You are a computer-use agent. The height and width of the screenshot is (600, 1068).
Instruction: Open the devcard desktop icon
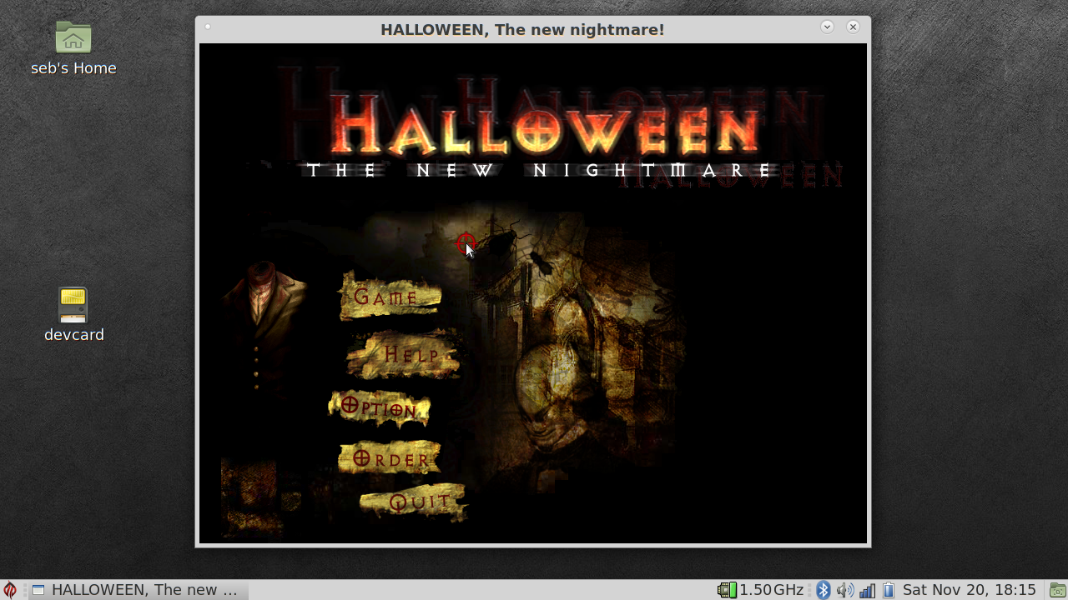point(73,305)
